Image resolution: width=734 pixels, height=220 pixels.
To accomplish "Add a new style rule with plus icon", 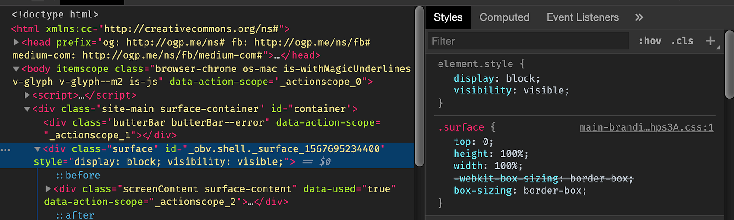I will pyautogui.click(x=710, y=41).
